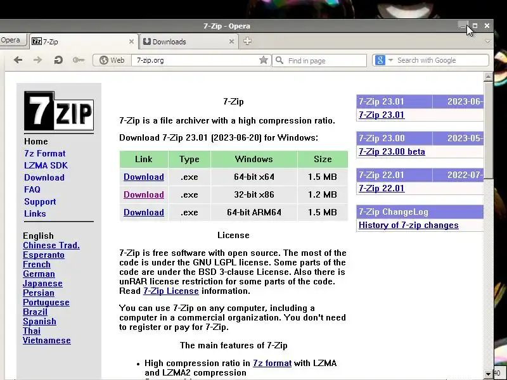This screenshot has height=380, width=507.
Task: Switch to the Downloads tab
Action: click(x=189, y=42)
